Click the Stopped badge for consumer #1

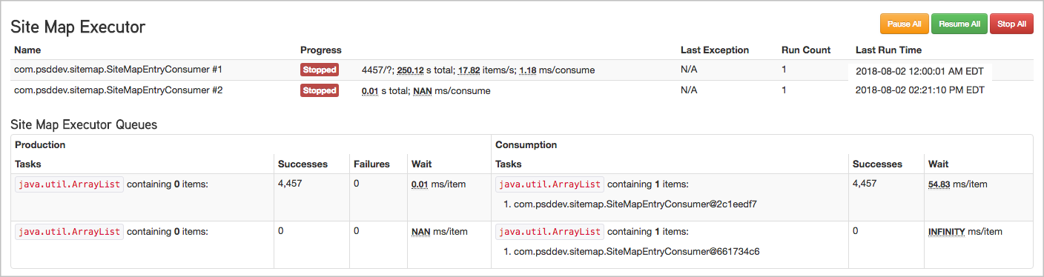[320, 70]
